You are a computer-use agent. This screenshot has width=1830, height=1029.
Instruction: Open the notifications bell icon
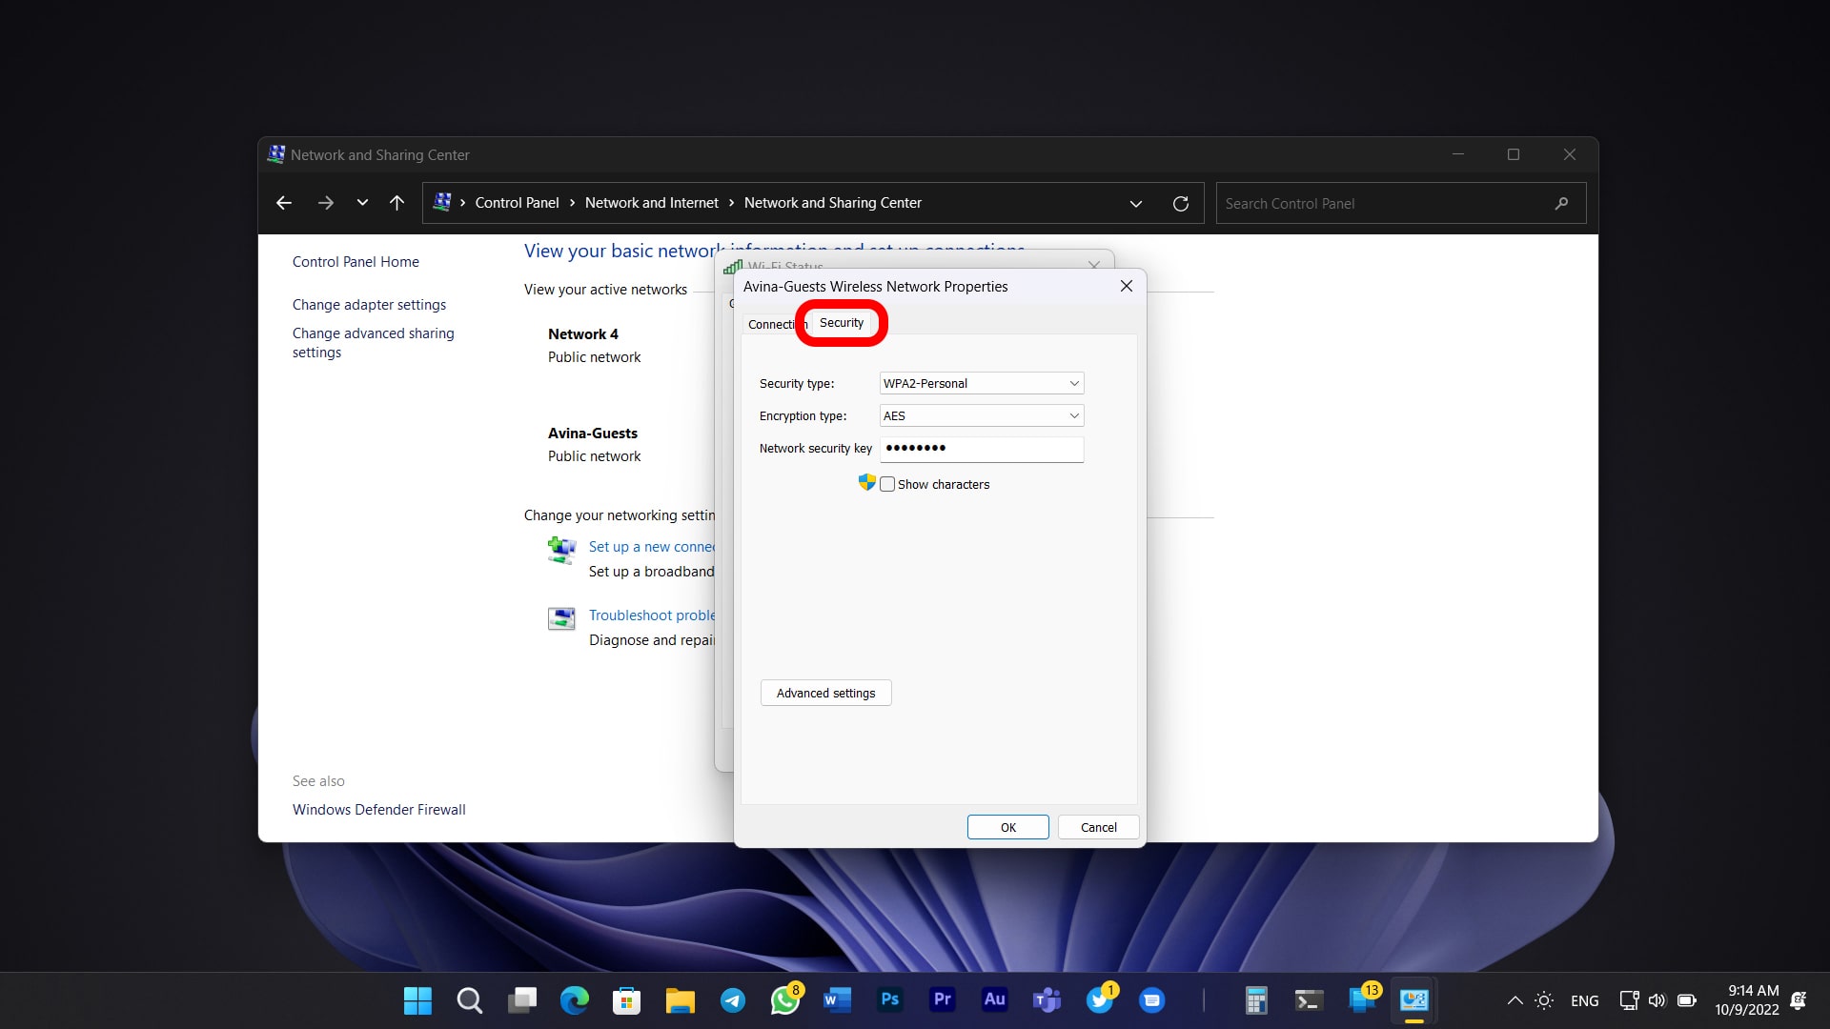tap(1799, 1000)
